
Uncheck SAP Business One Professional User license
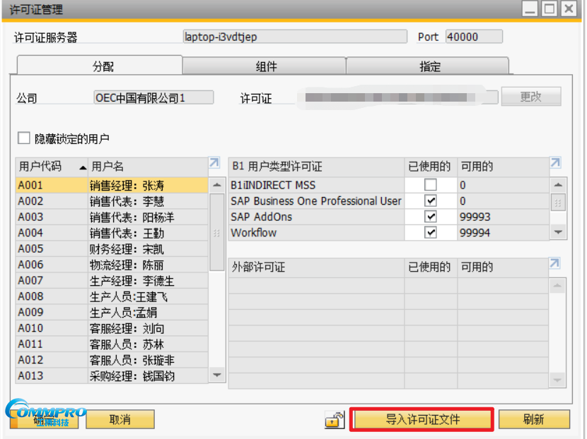[x=430, y=201]
